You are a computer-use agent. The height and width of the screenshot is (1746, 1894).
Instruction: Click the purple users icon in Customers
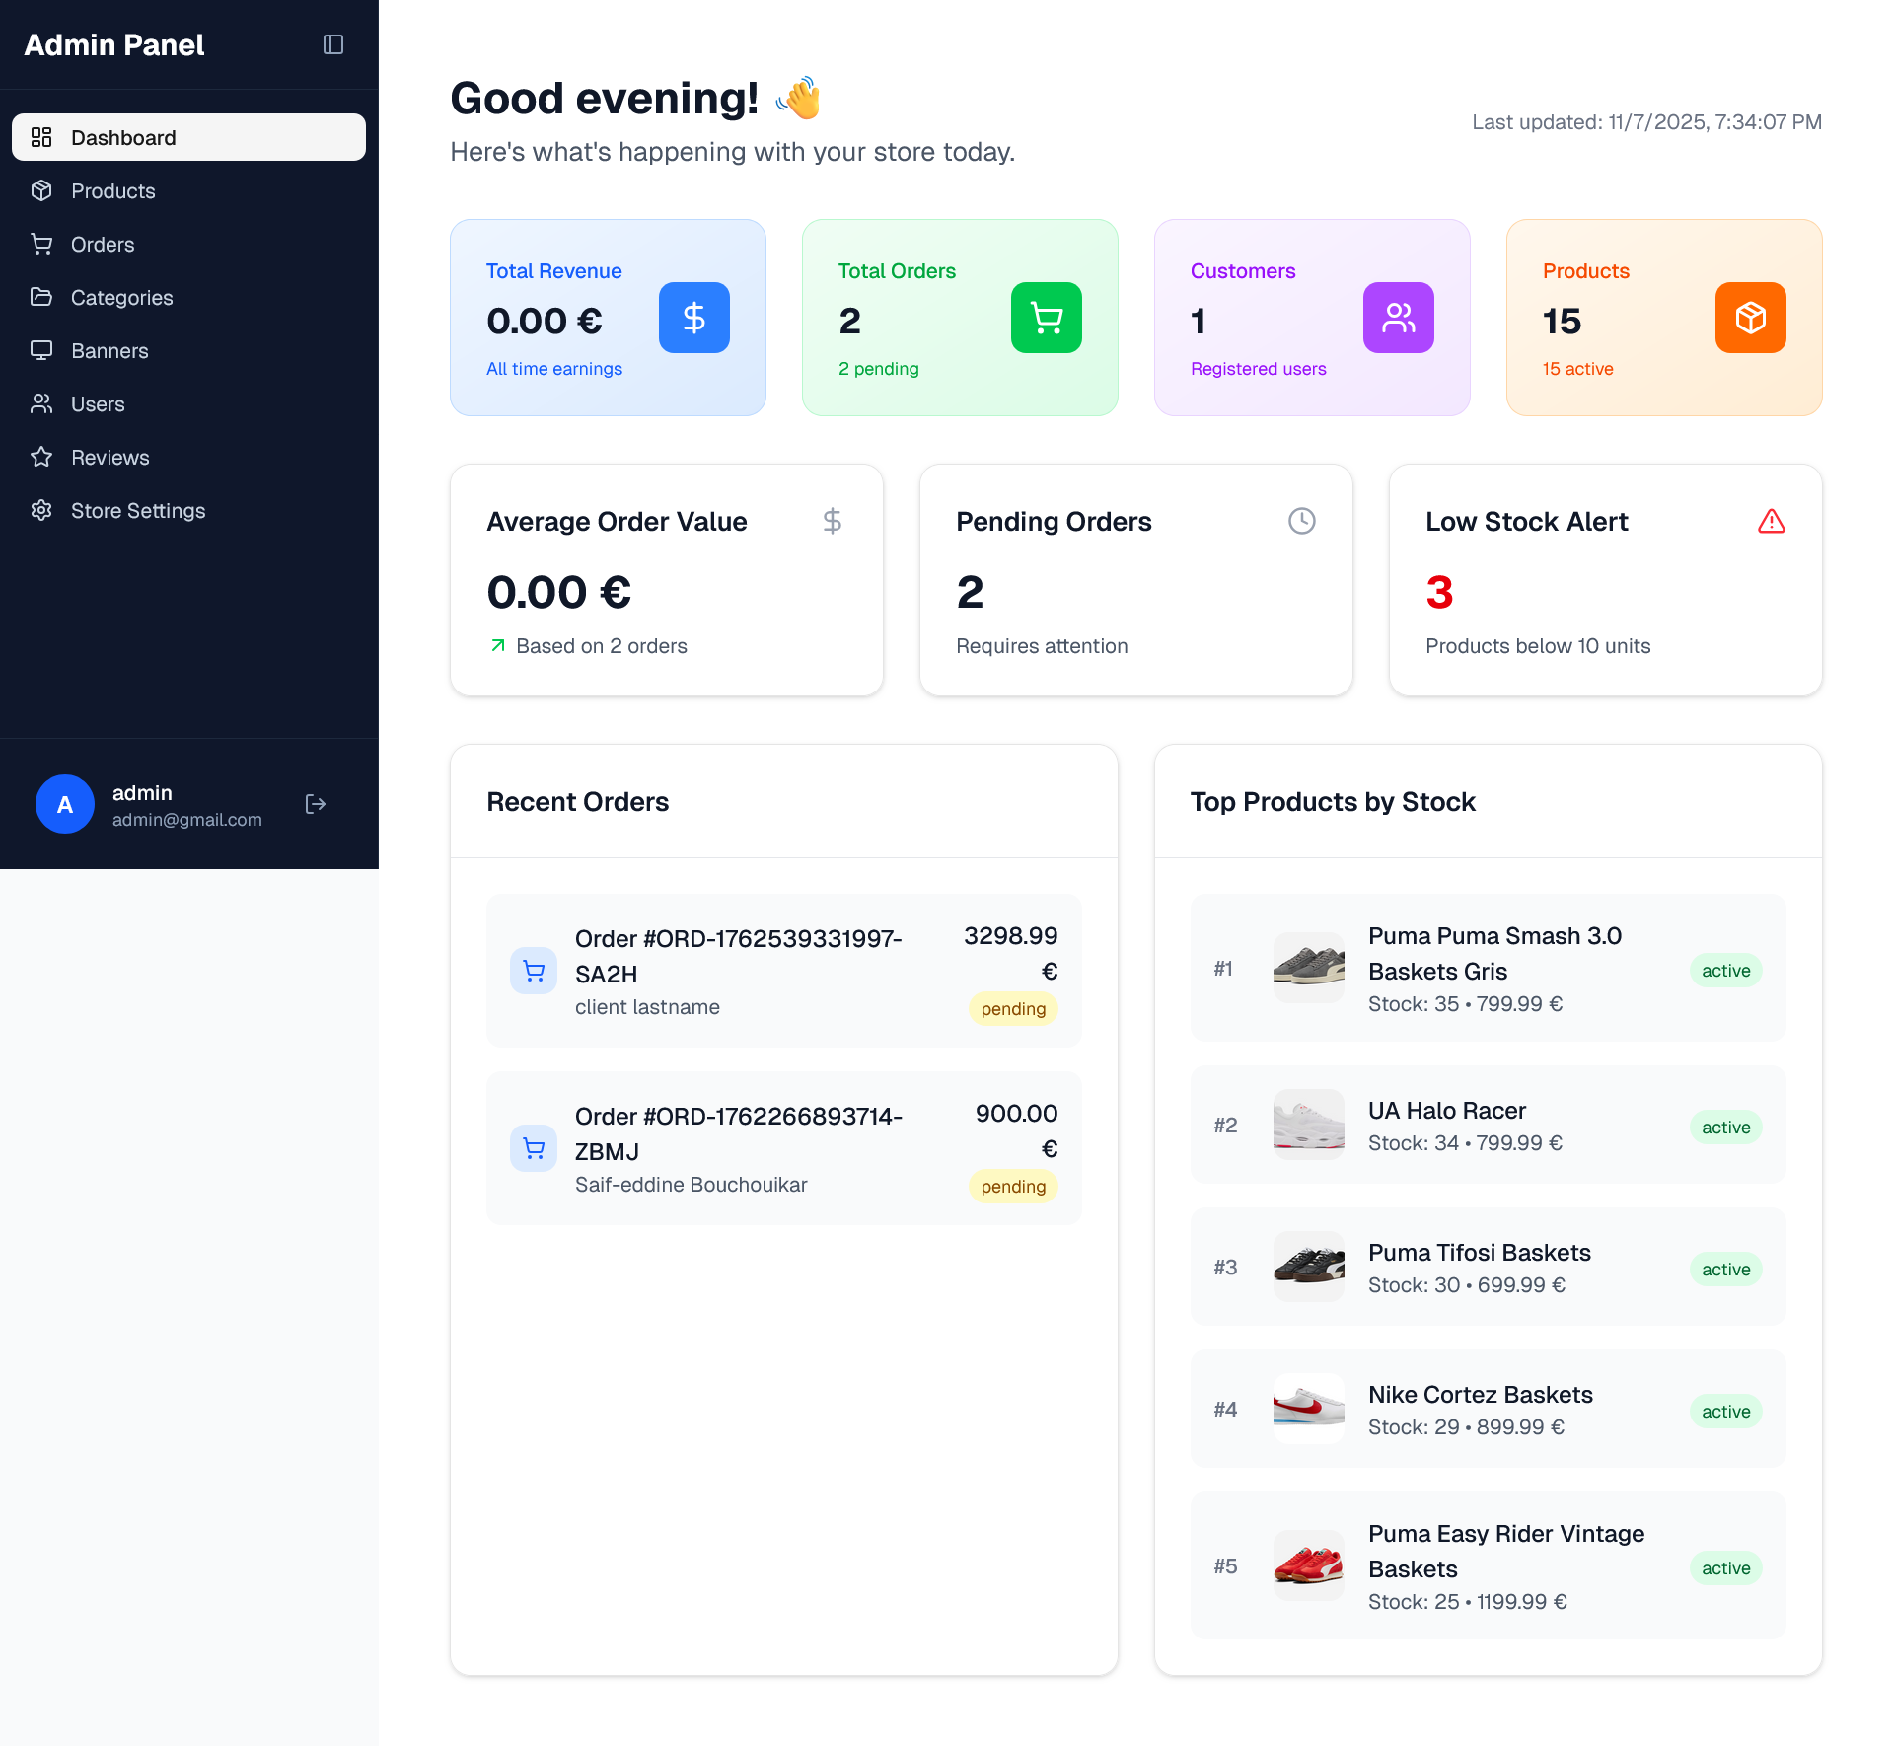1399,318
